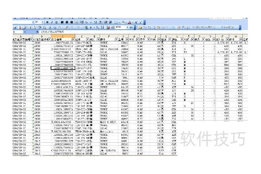Click the Increase Font Size icon
The width and height of the screenshot is (261, 174).
[136, 22]
